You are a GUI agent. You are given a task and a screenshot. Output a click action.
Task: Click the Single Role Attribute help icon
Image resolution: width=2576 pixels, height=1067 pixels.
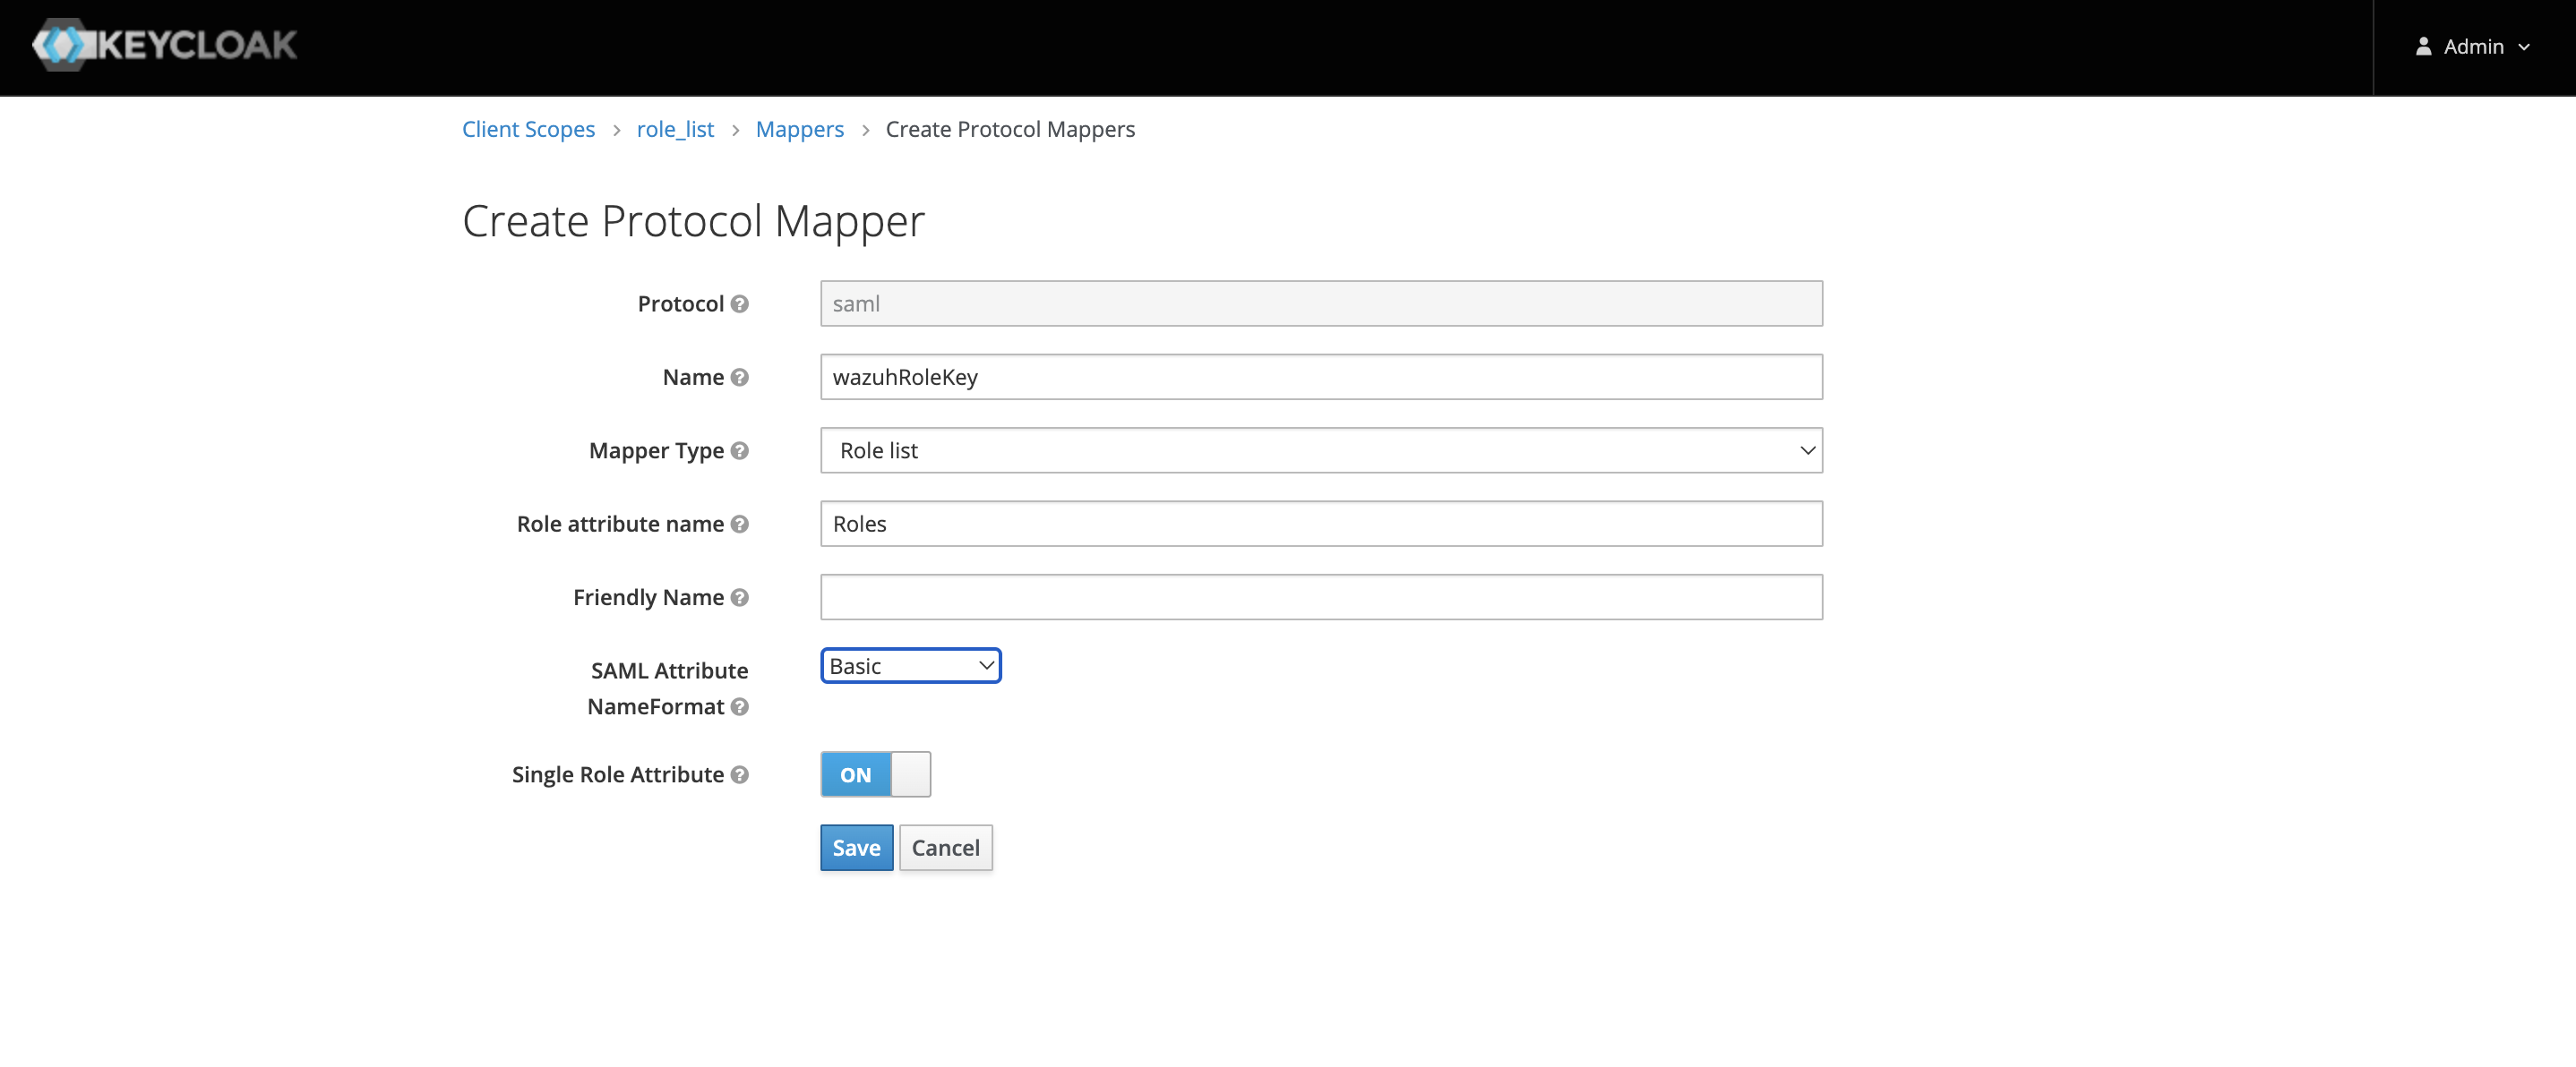pyautogui.click(x=739, y=774)
